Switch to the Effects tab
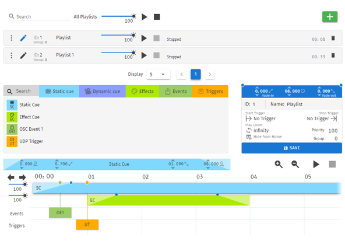 coord(142,91)
